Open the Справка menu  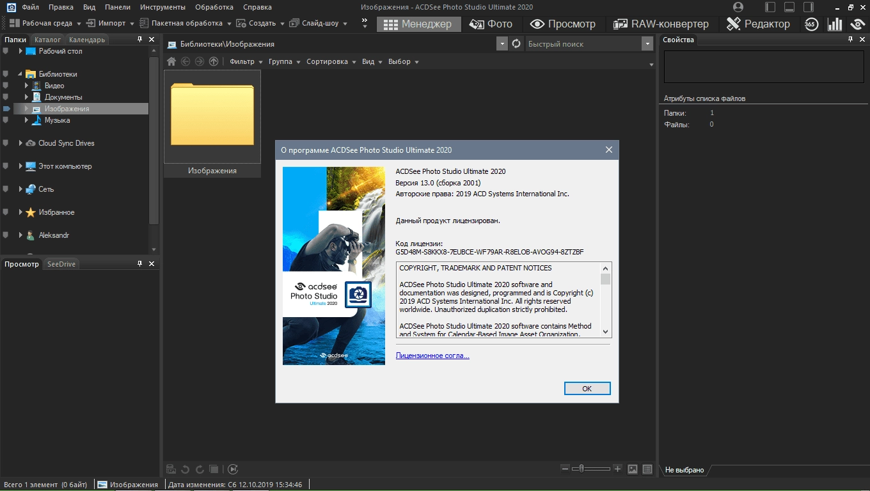tap(257, 7)
